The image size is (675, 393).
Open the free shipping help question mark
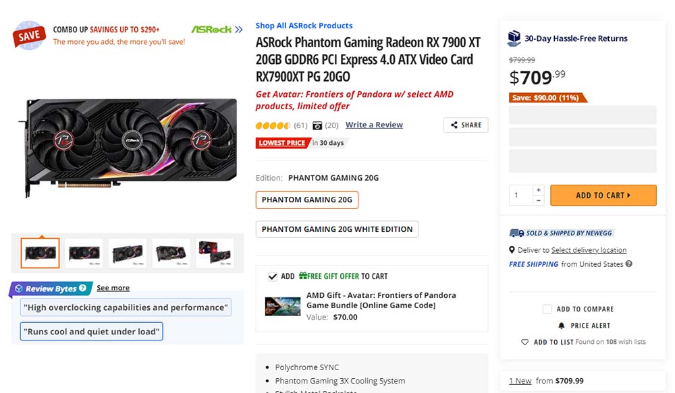pos(628,264)
